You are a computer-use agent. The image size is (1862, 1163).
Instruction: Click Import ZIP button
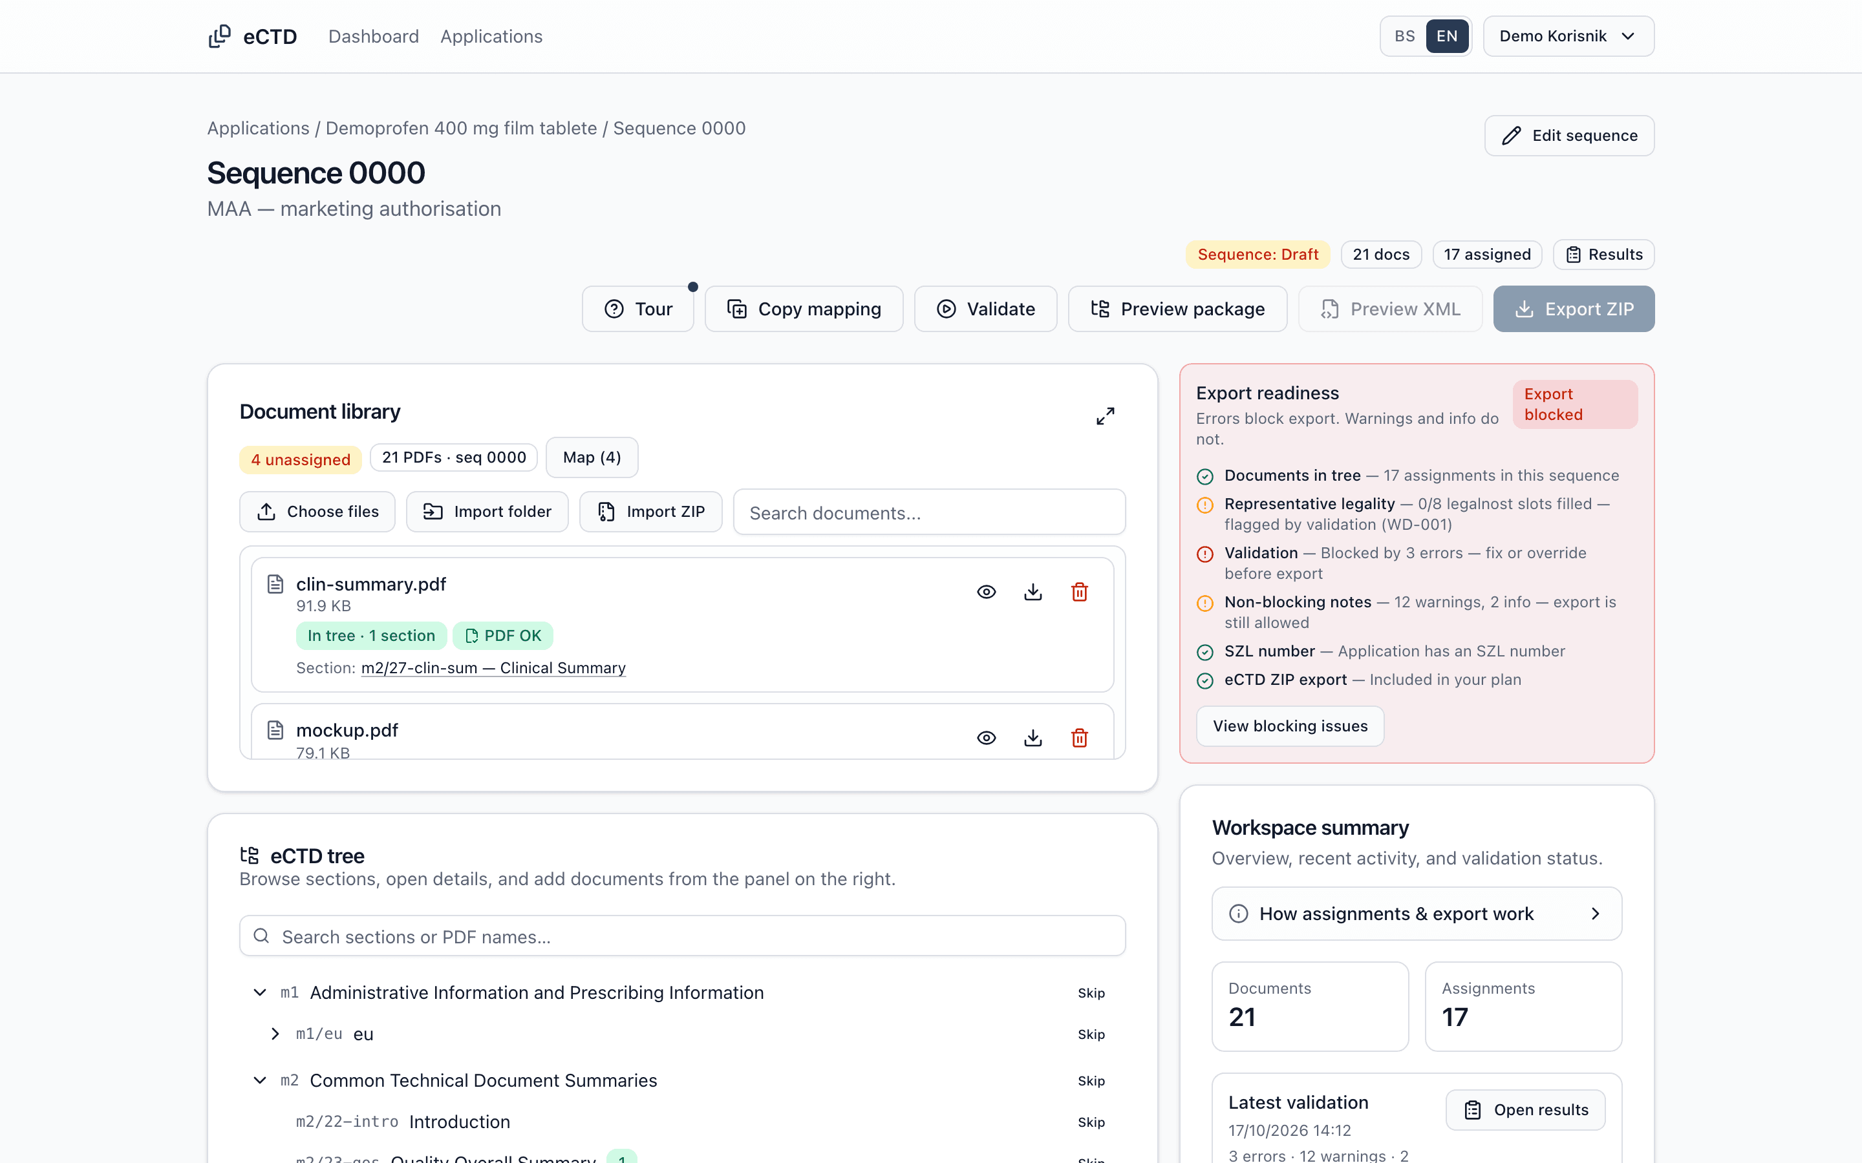tap(650, 512)
